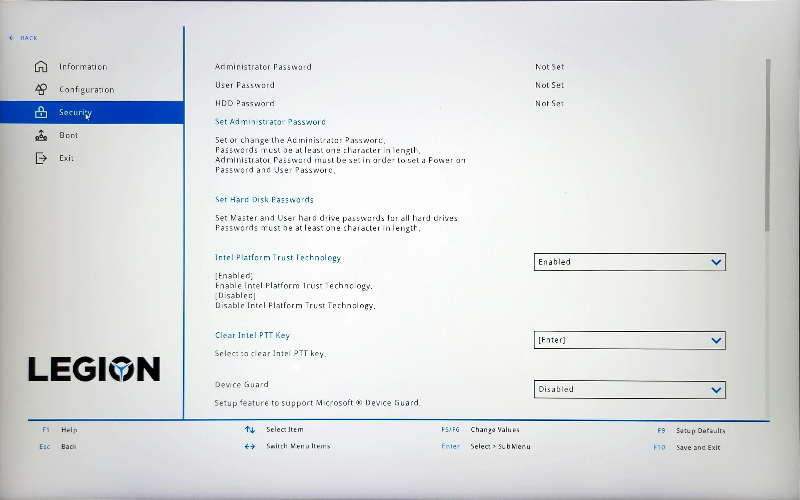This screenshot has height=500, width=800.
Task: Click the Boot sidebar icon
Action: [40, 135]
